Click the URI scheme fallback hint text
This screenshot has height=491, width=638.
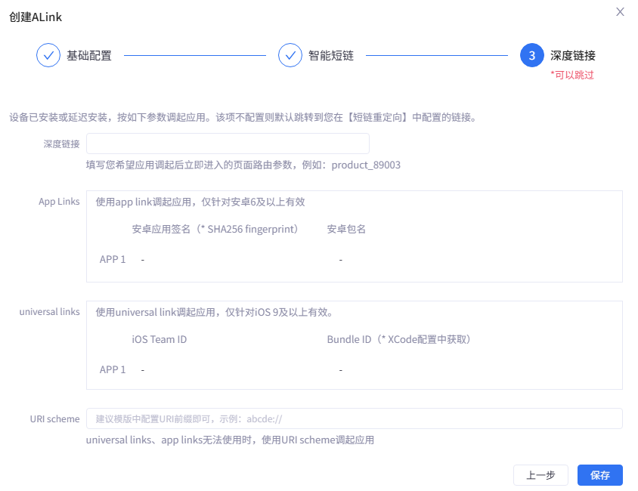230,440
